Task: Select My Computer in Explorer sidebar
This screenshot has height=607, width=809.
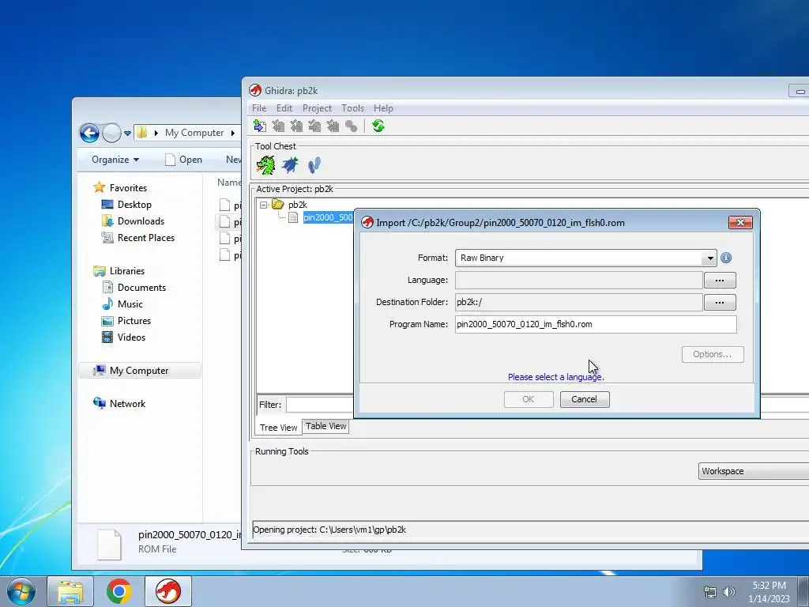Action: point(139,371)
